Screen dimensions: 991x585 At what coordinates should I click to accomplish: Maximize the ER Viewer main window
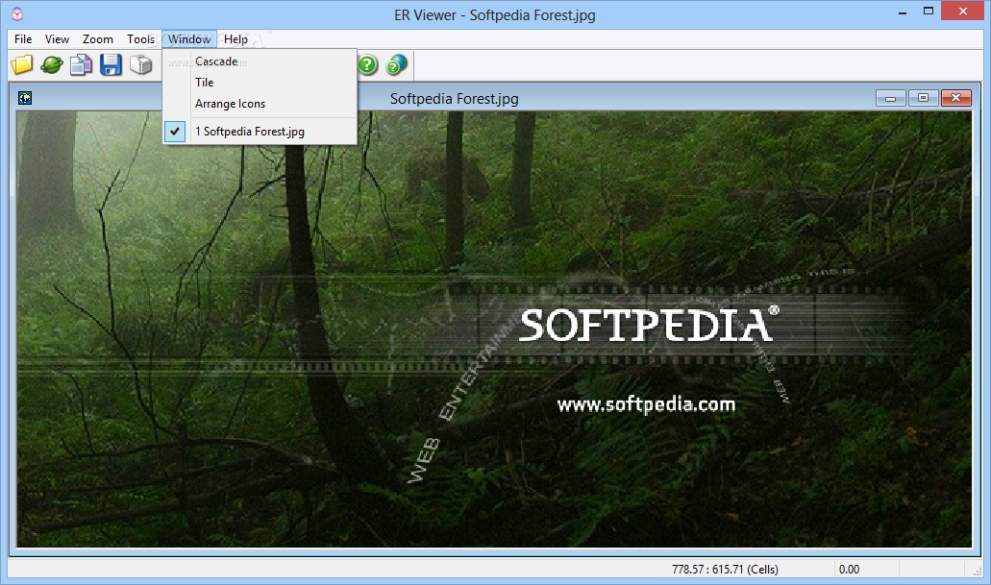point(928,12)
